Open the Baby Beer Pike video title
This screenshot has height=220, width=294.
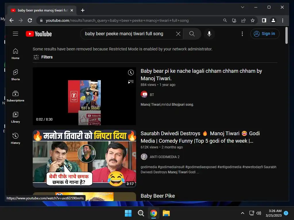pyautogui.click(x=158, y=196)
